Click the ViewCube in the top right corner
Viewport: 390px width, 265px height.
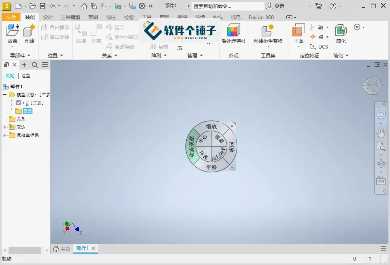click(x=372, y=85)
